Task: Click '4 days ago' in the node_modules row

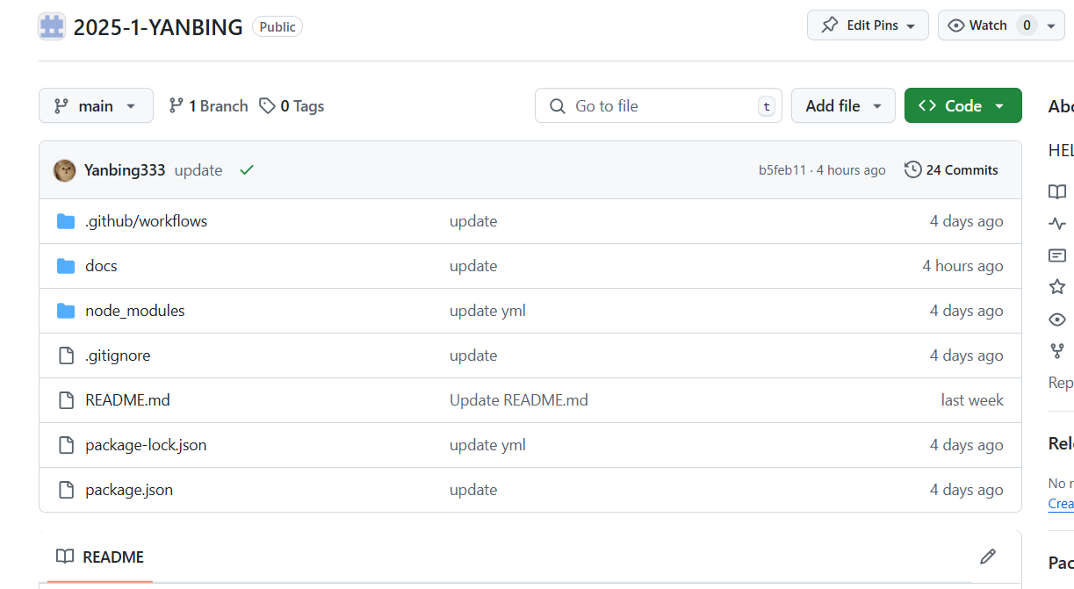Action: (x=967, y=311)
